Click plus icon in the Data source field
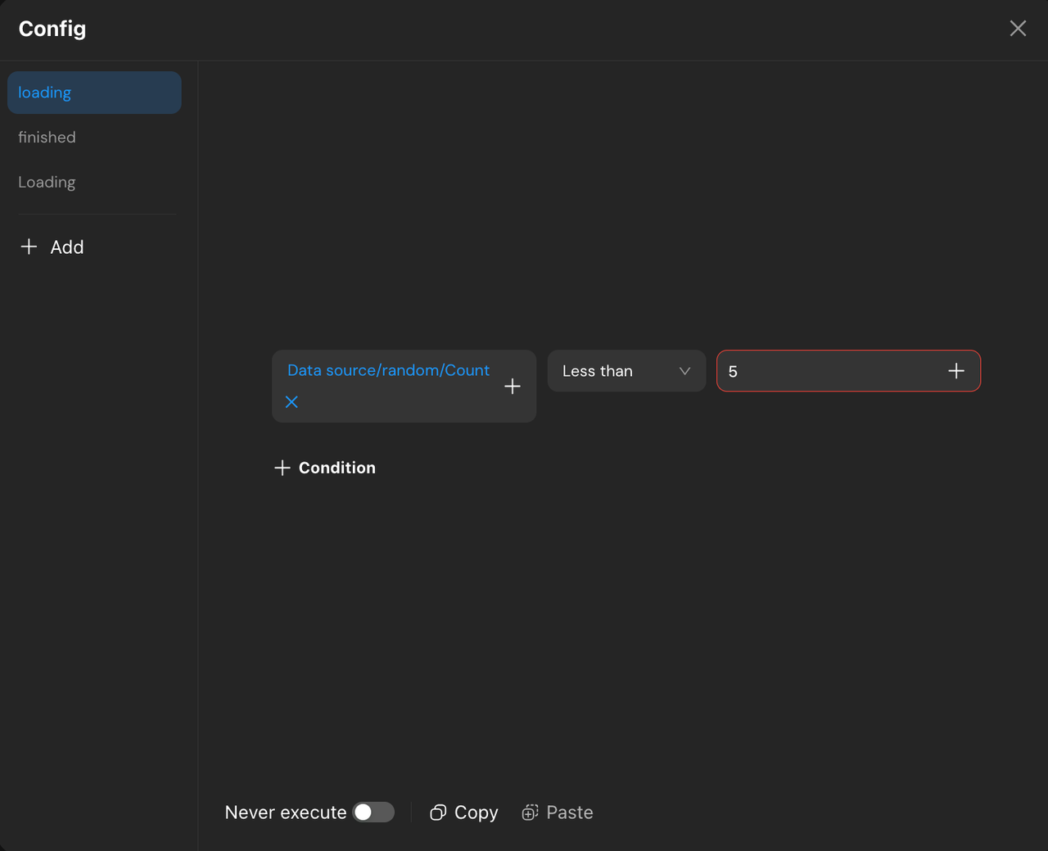Image resolution: width=1048 pixels, height=851 pixels. 513,387
